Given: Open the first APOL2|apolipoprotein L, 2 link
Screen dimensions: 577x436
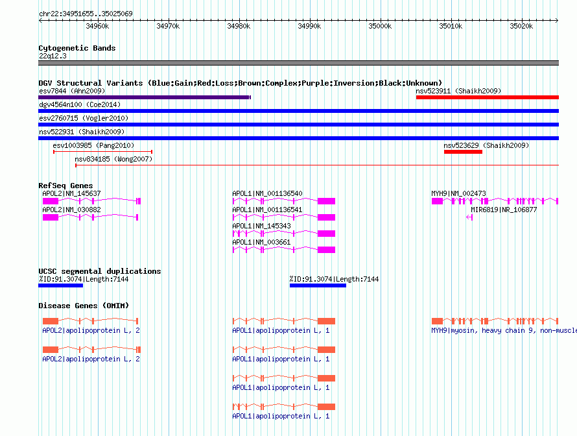Looking at the screenshot, I should pos(91,330).
